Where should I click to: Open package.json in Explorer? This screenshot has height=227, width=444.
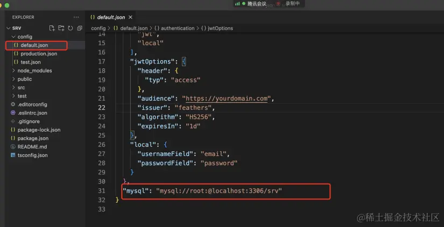33,138
